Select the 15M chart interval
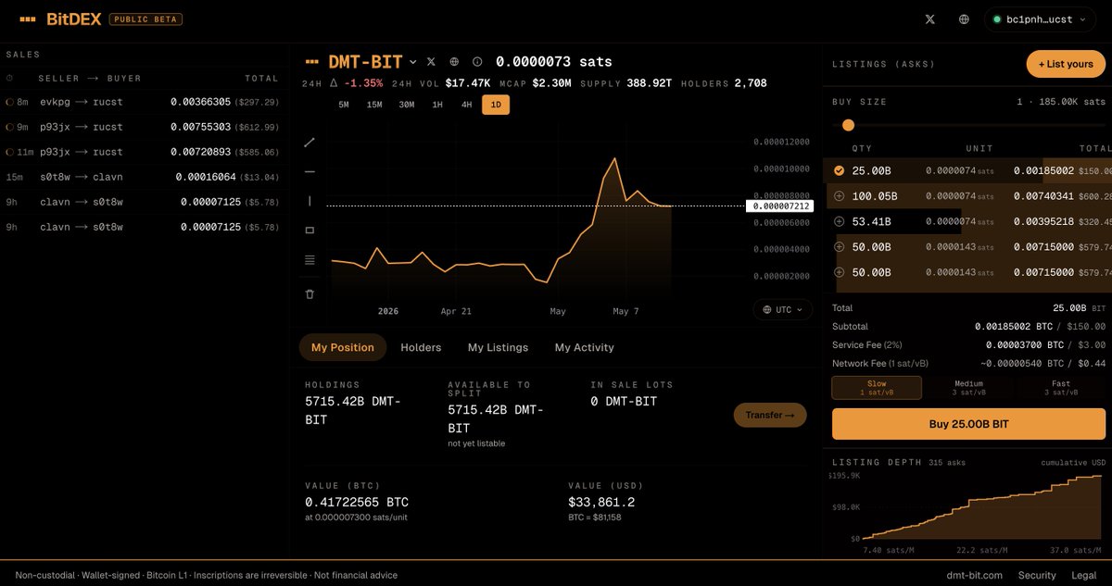The height and width of the screenshot is (586, 1112). tap(374, 105)
